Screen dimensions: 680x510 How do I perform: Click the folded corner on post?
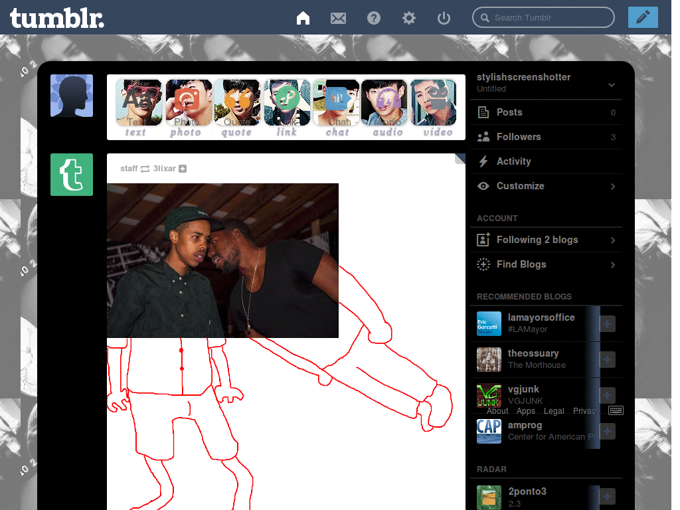(x=460, y=158)
